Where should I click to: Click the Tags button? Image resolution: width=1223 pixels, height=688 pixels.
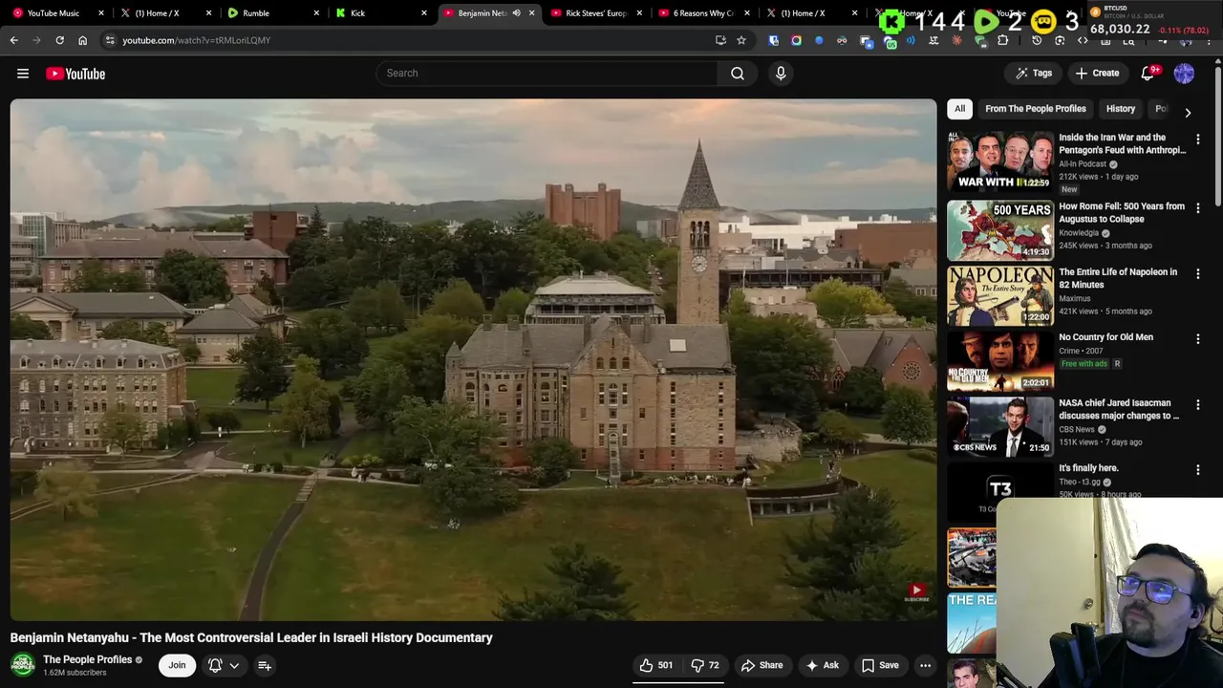tap(1033, 74)
